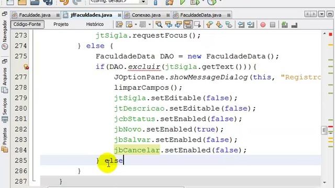
Task: Click the highlighted "jbCancelar" on line 284
Action: pos(137,150)
